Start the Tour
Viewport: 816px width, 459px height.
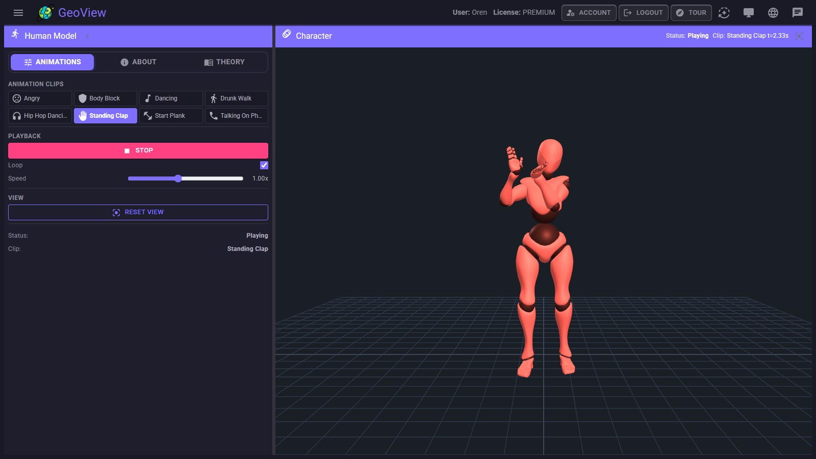click(x=691, y=13)
